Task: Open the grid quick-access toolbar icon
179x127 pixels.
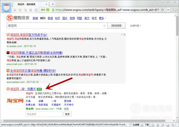Action: click(x=36, y=10)
